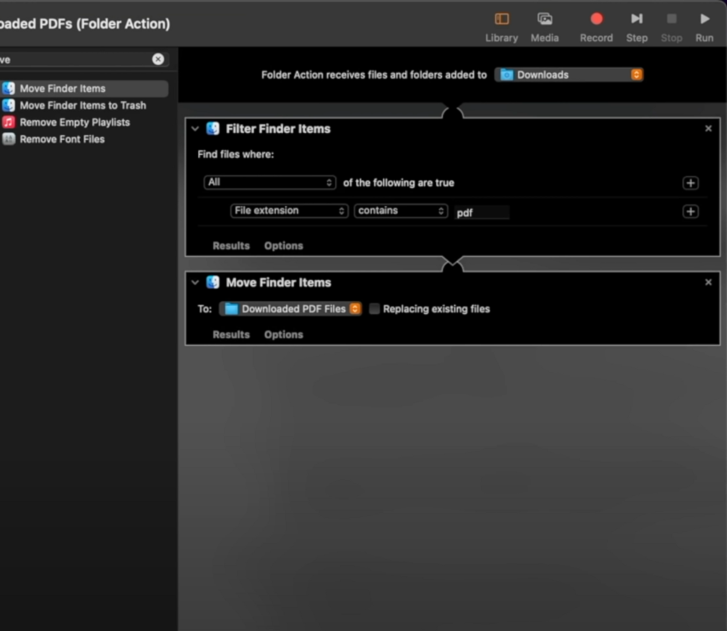Open the contains operator dropdown
Screen dimensions: 727x631
tap(401, 211)
